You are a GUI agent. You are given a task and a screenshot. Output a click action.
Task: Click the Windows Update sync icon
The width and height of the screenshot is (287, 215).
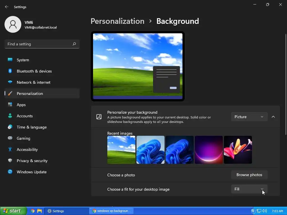pyautogui.click(x=10, y=172)
